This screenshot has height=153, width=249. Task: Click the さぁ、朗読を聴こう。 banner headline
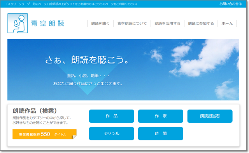(x=87, y=60)
